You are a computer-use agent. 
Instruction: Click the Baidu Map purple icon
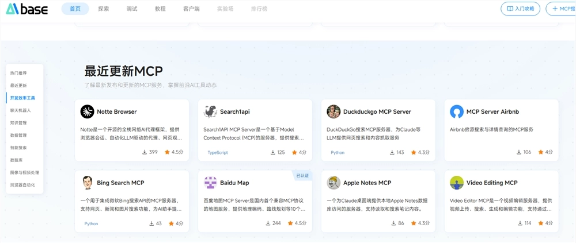click(210, 183)
